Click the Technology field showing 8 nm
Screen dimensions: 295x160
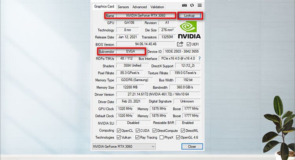coord(127,30)
